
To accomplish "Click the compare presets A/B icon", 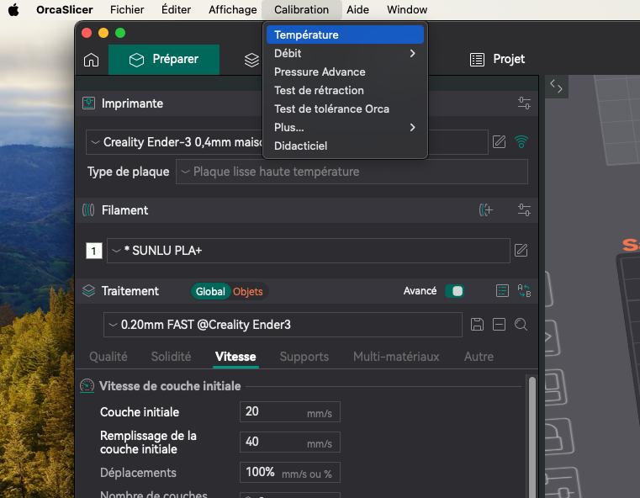I will pos(524,290).
